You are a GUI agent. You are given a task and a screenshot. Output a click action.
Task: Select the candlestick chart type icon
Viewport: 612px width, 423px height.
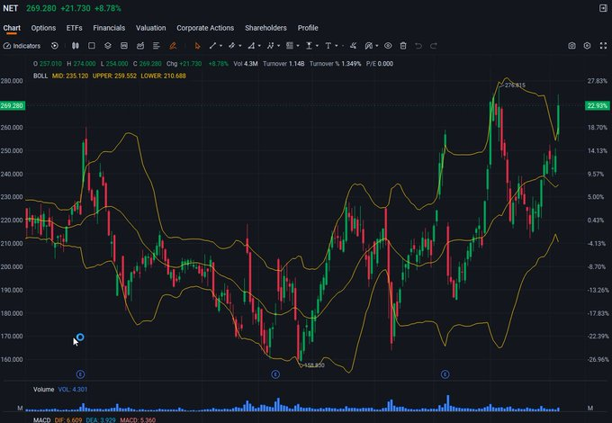pos(76,46)
